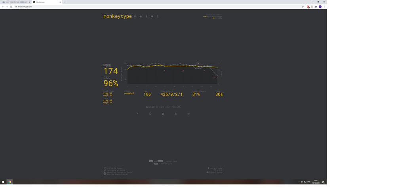
Task: Open the account user icon
Action: (158, 17)
